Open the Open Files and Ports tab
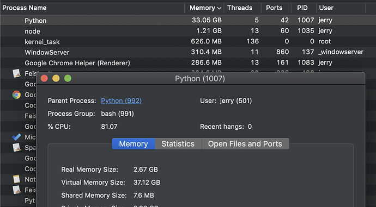376x207 pixels. [245, 143]
